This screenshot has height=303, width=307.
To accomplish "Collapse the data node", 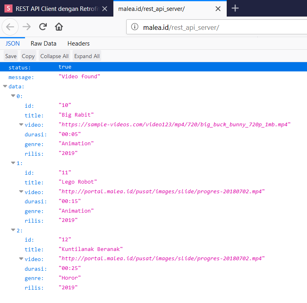I will pos(5,86).
